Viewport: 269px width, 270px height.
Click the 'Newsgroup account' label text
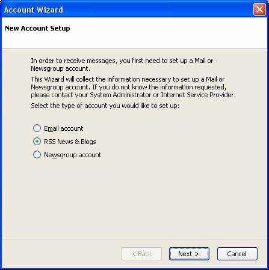73,155
